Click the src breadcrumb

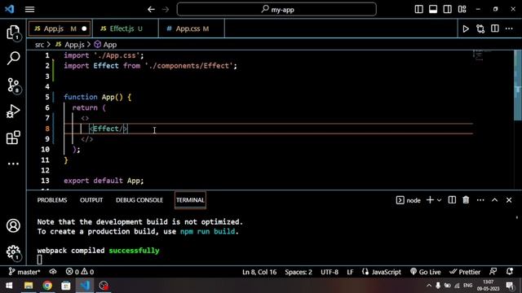click(x=39, y=45)
